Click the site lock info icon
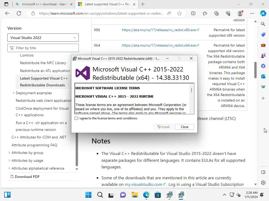The height and width of the screenshot is (201, 269). click(33, 13)
